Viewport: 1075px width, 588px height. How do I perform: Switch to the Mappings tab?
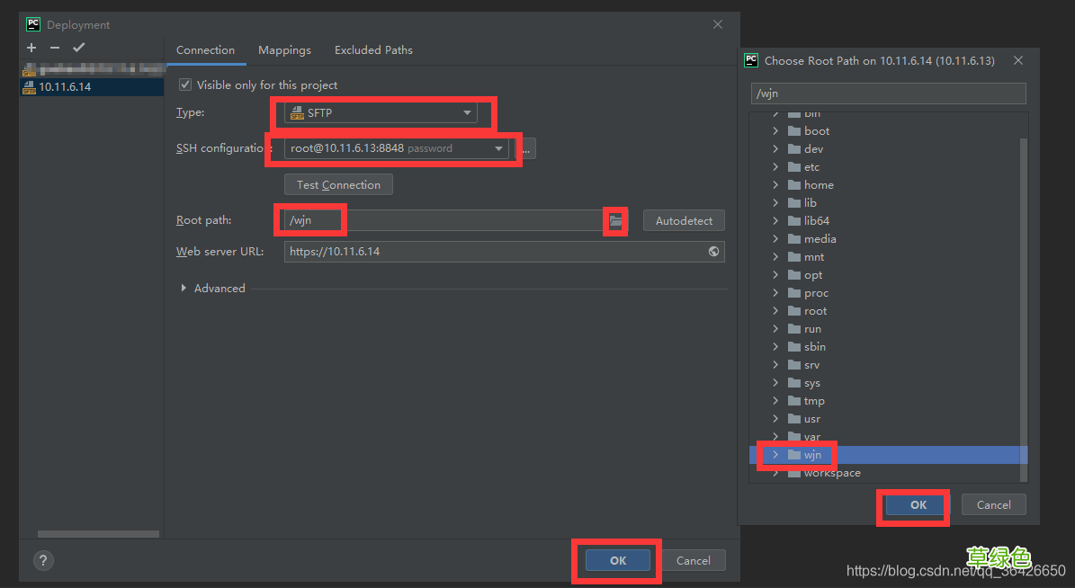(284, 50)
